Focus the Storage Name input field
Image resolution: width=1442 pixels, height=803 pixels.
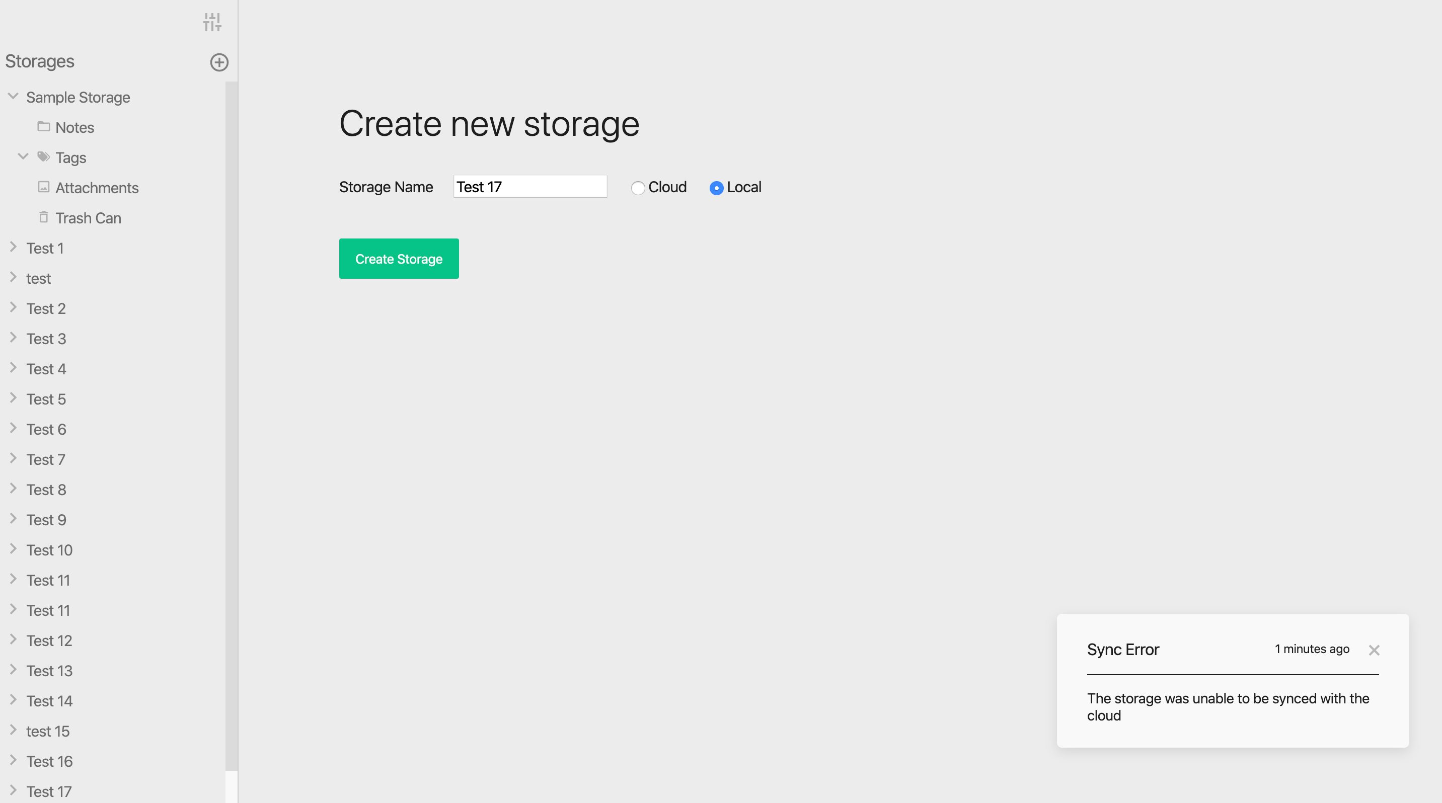pyautogui.click(x=529, y=186)
